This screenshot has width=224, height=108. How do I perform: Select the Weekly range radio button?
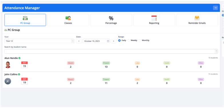[x=128, y=40]
